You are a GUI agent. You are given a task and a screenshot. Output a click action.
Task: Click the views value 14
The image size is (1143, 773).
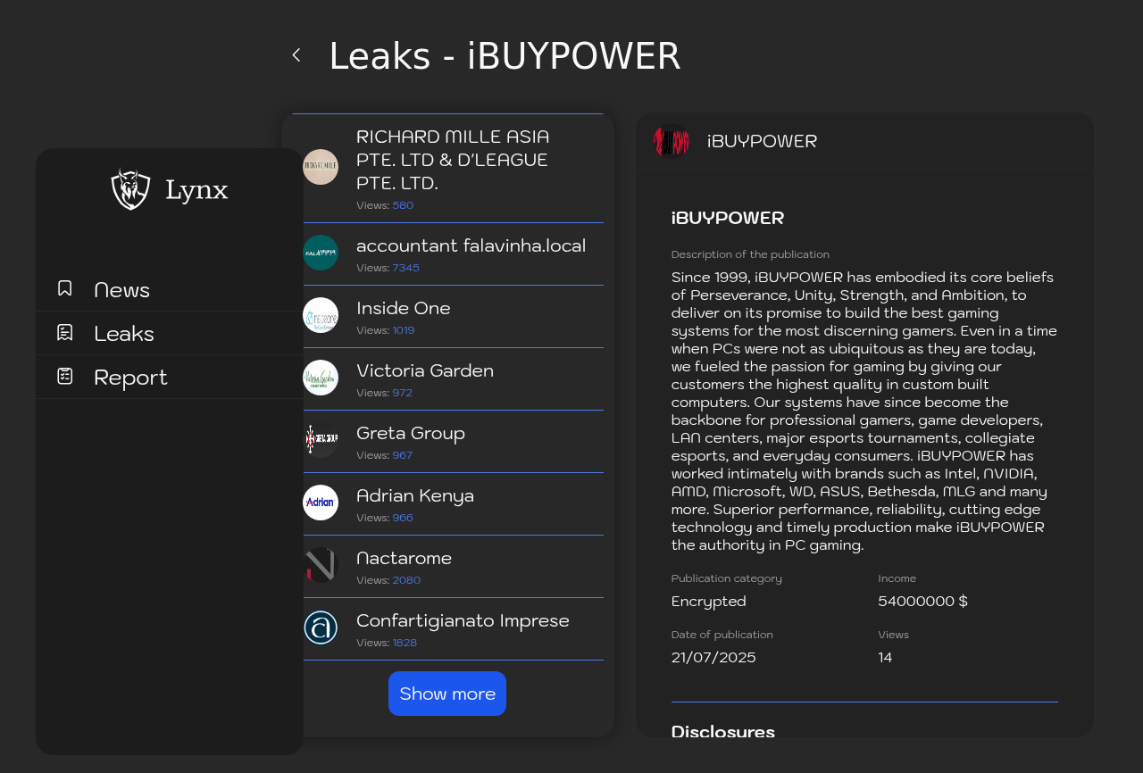click(885, 658)
